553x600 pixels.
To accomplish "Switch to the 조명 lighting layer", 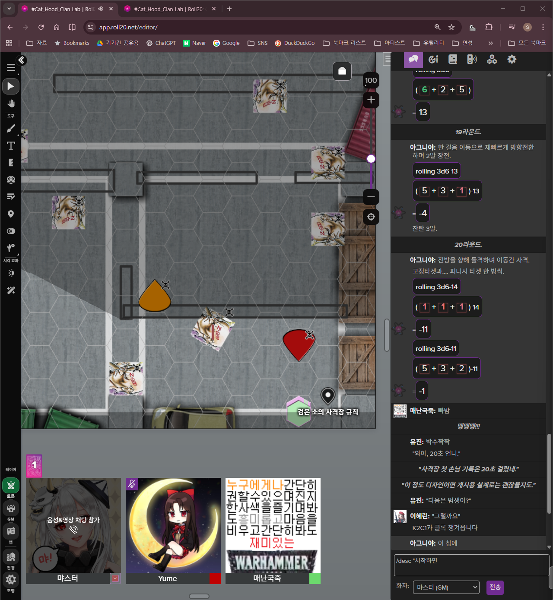I will pyautogui.click(x=11, y=579).
